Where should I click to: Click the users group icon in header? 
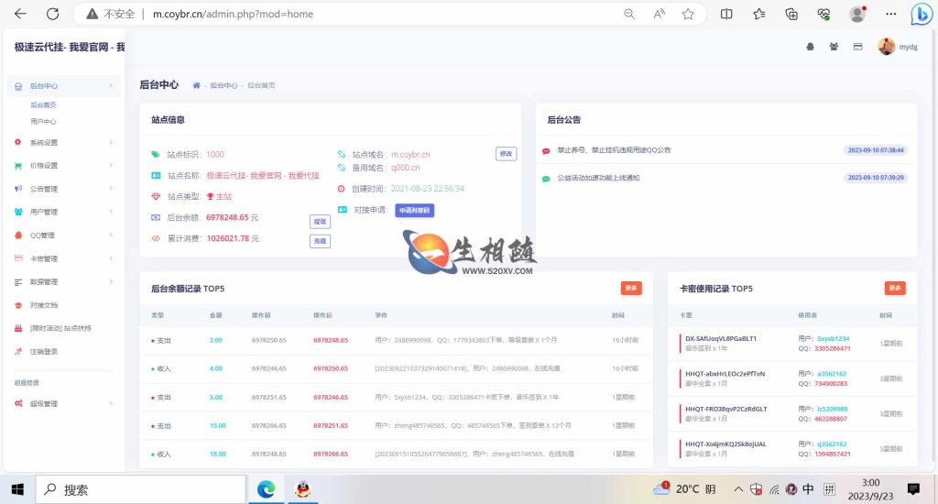(834, 47)
